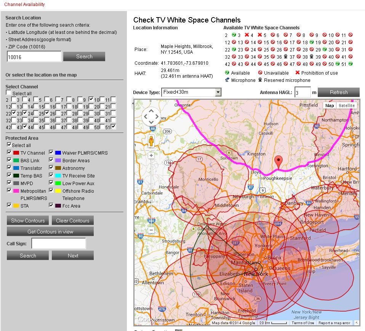Click channel 36 reserved microphone icon
365x331 pixels.
[286, 56]
